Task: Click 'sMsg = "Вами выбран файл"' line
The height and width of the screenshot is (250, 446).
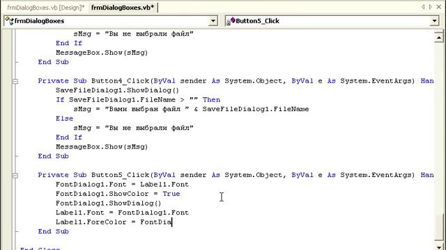Action: click(x=191, y=109)
